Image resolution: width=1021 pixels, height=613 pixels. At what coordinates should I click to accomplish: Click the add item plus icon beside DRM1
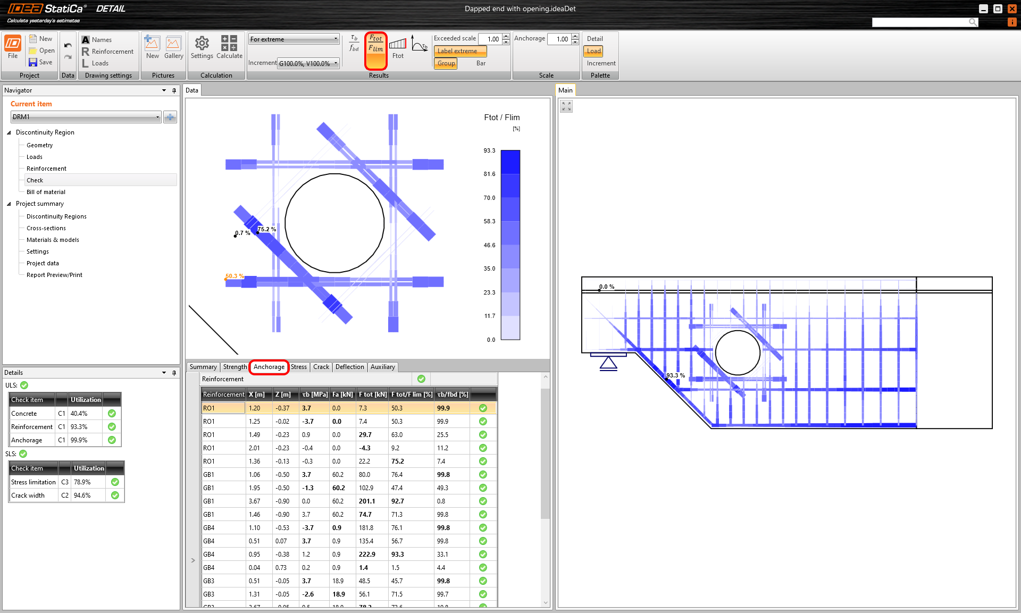tap(170, 117)
